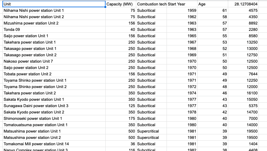This screenshot has width=267, height=151.
Task: Select 'Sakata Kyodo power station Unit 2' cell
Action: tap(54, 112)
